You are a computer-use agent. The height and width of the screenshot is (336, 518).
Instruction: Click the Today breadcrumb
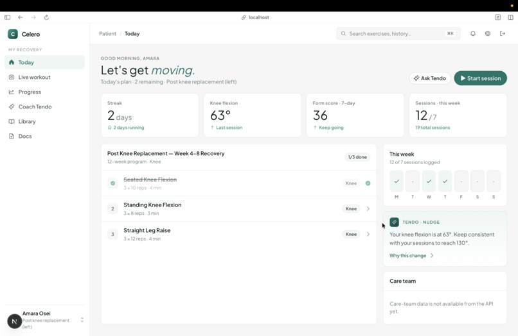click(x=132, y=33)
